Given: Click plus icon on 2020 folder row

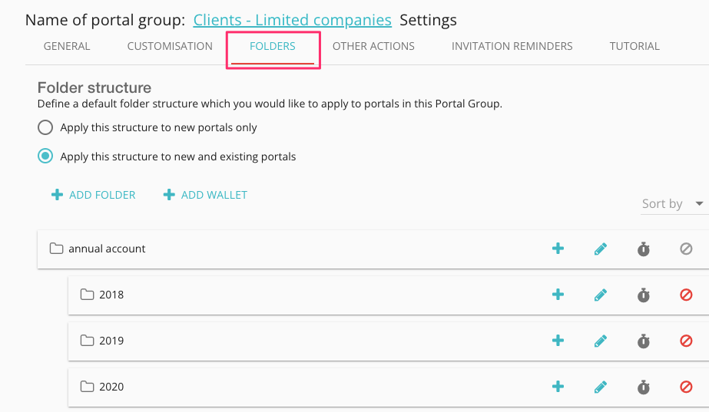Looking at the screenshot, I should pos(558,387).
